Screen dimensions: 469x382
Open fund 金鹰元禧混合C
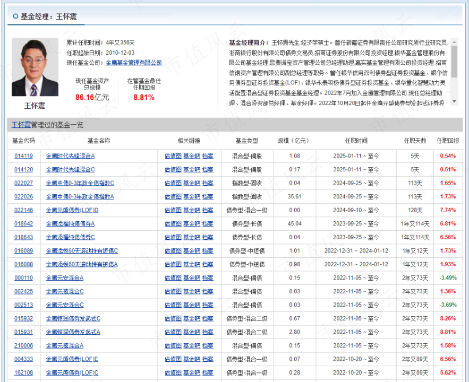(x=65, y=291)
